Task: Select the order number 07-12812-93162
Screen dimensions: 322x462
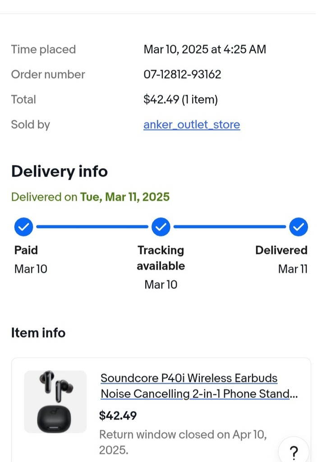Action: [182, 74]
